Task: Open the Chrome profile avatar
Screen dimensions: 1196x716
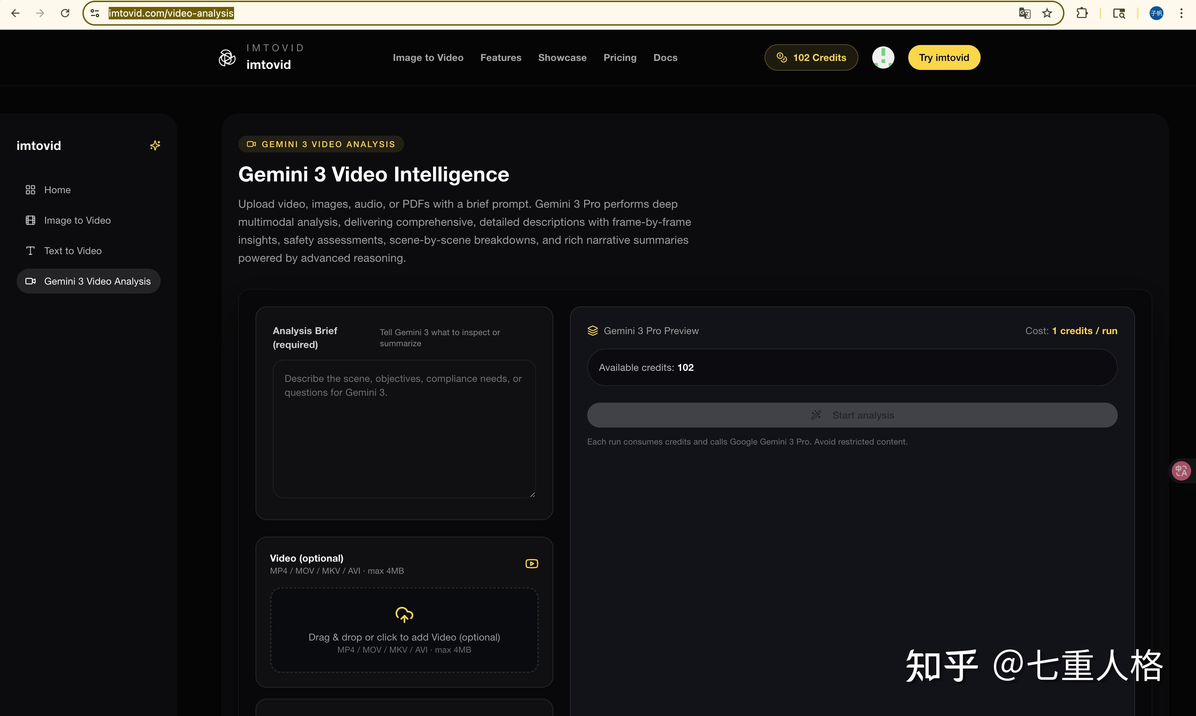Action: click(x=1156, y=13)
